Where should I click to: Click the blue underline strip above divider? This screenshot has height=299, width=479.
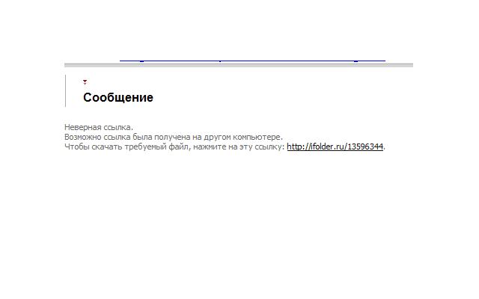252,61
